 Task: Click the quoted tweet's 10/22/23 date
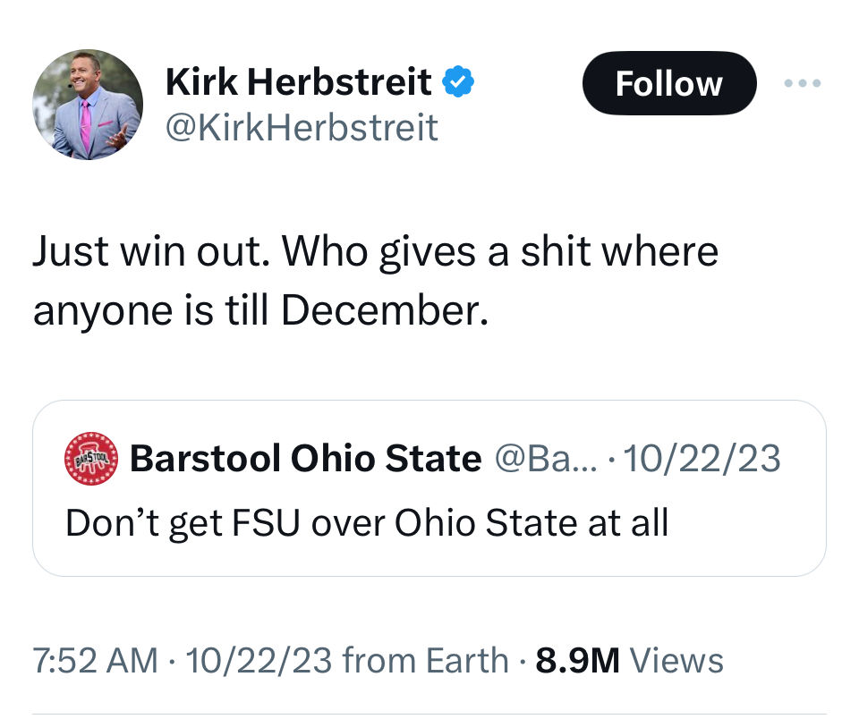pos(702,459)
